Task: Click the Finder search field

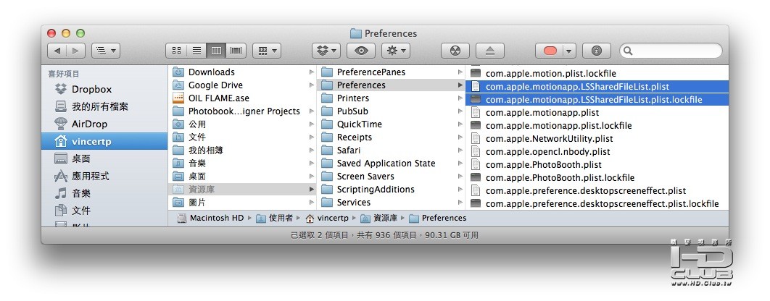Action: [671, 51]
